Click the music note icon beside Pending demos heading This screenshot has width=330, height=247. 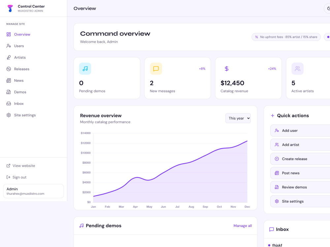(x=82, y=226)
